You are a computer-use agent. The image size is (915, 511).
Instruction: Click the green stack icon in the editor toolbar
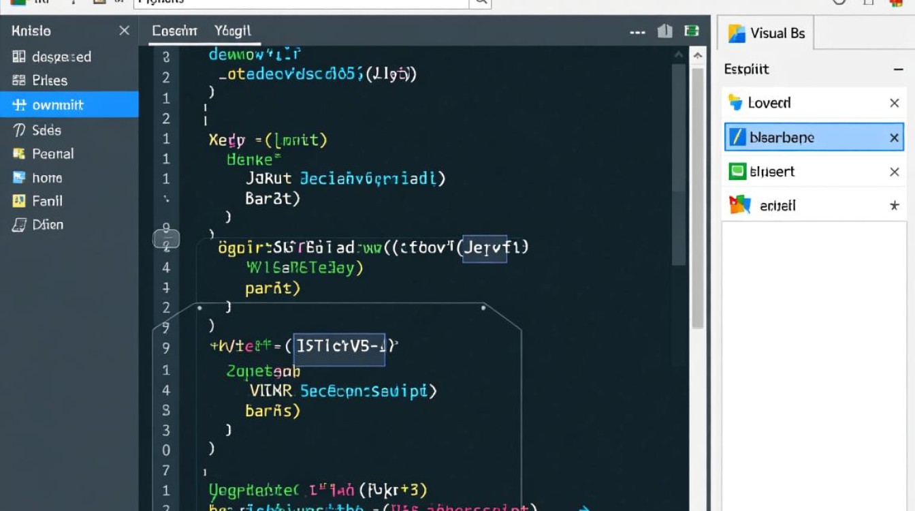691,30
